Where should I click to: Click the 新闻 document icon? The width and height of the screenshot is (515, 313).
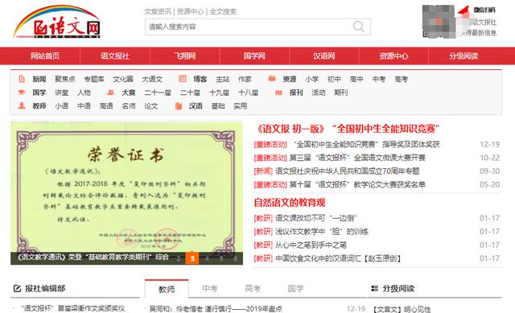[22, 79]
